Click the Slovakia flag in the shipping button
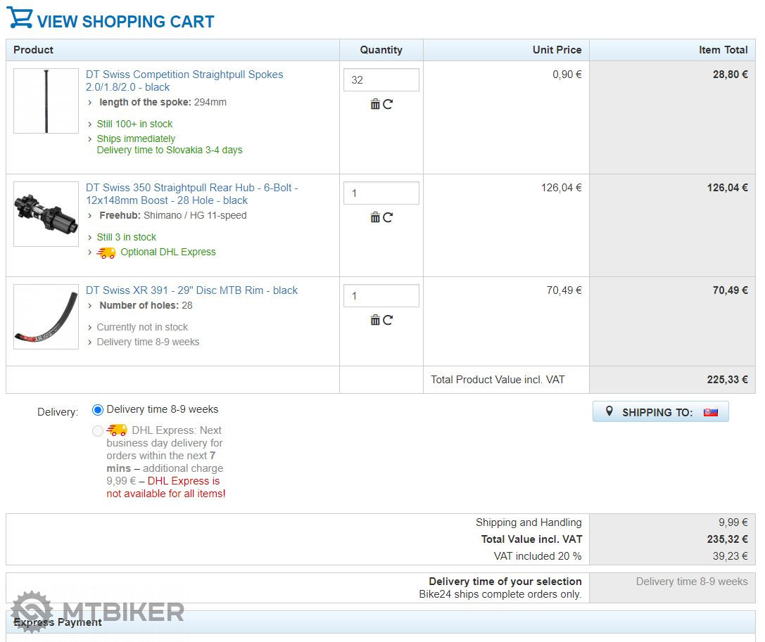Screen dimensions: 765x642 (x=711, y=412)
